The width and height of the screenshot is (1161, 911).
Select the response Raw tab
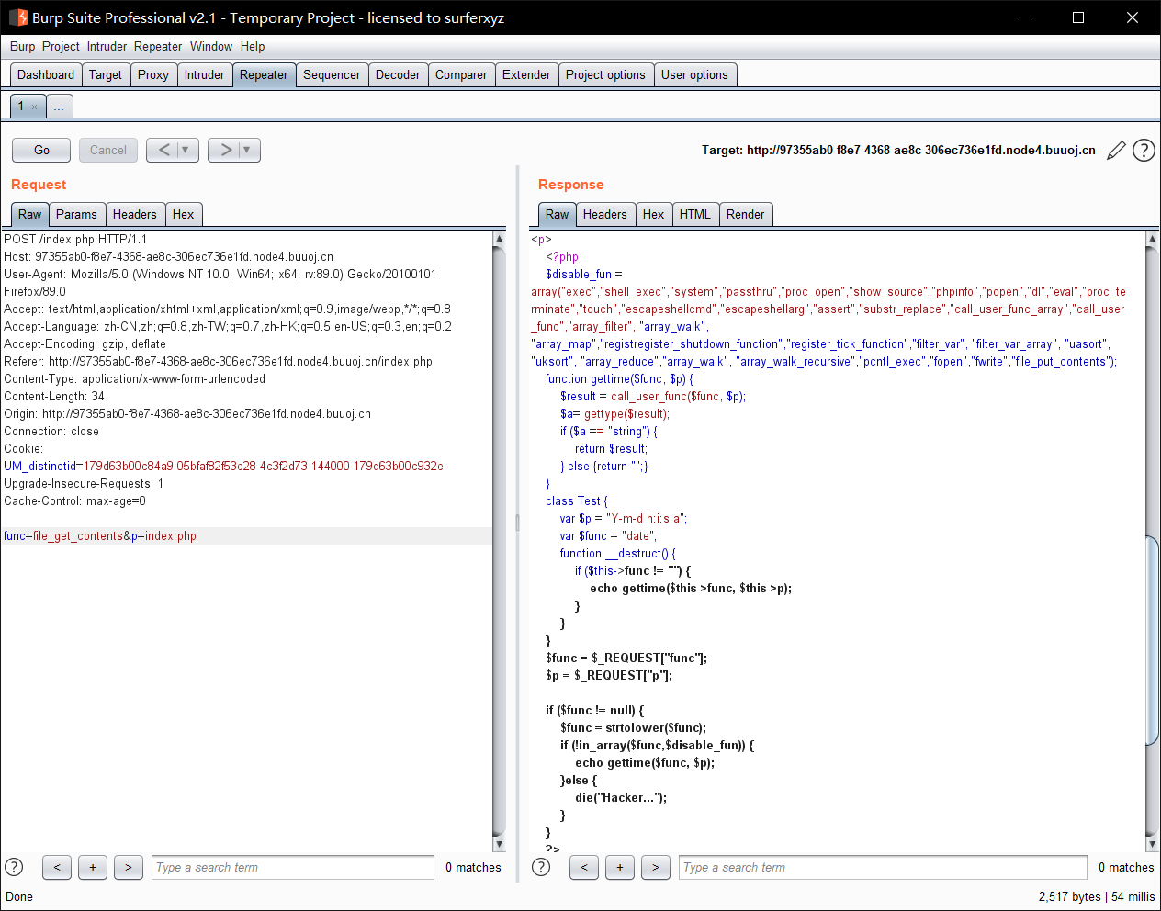pos(557,214)
